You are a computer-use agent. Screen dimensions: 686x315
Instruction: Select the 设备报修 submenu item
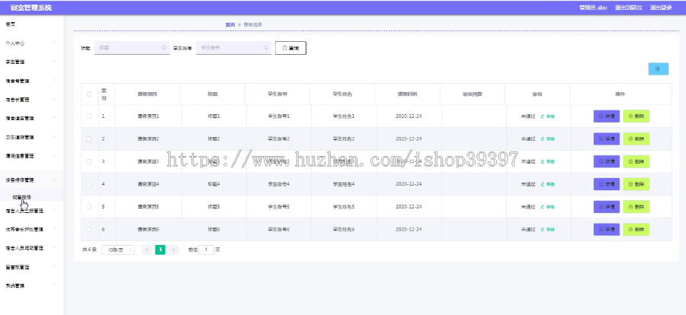point(22,196)
